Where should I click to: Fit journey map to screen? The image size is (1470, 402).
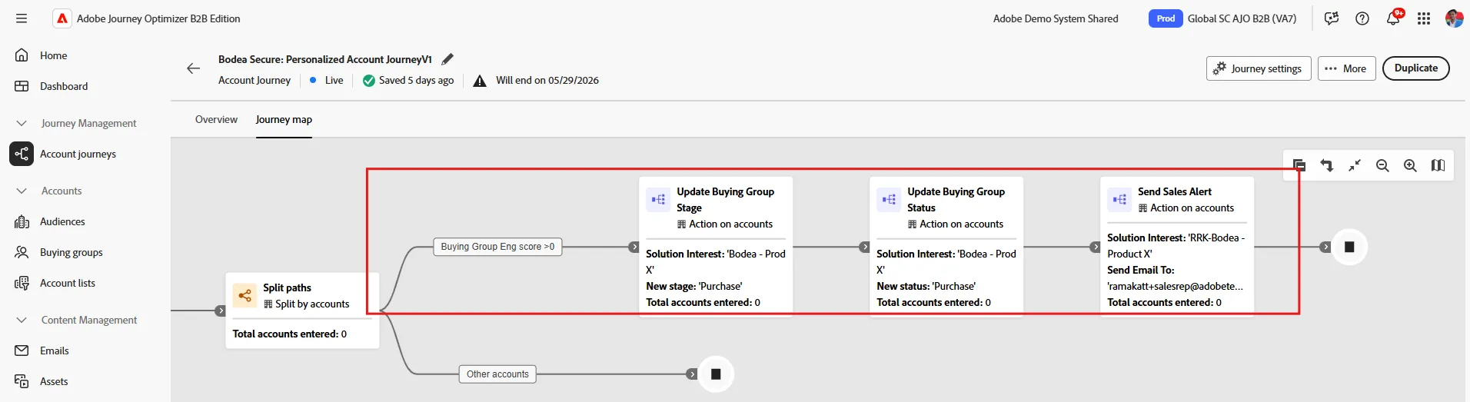point(1355,165)
